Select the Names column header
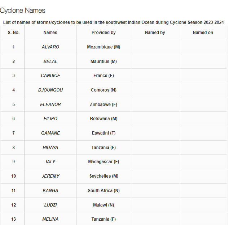Image resolution: width=229 pixels, height=225 pixels. tap(50, 33)
